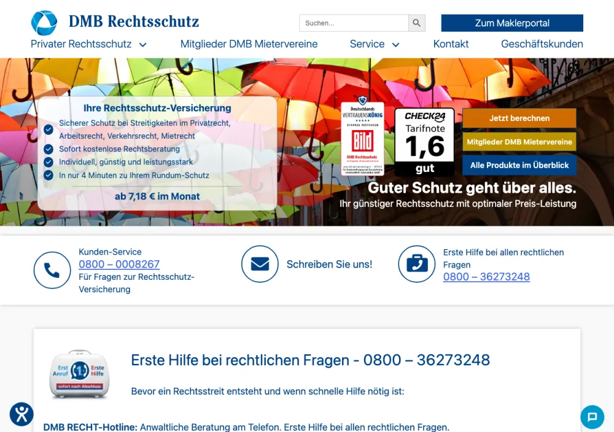Click the Bild Vertrauenskönig award badge
The width and height of the screenshot is (614, 432).
(363, 136)
